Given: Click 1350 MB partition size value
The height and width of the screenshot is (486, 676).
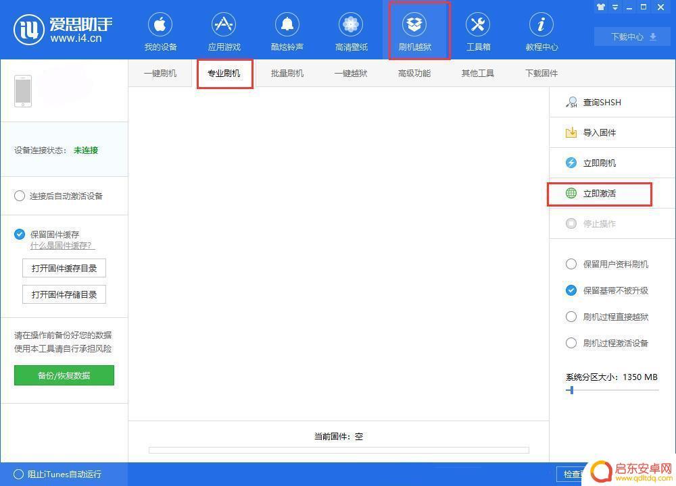Looking at the screenshot, I should 640,377.
